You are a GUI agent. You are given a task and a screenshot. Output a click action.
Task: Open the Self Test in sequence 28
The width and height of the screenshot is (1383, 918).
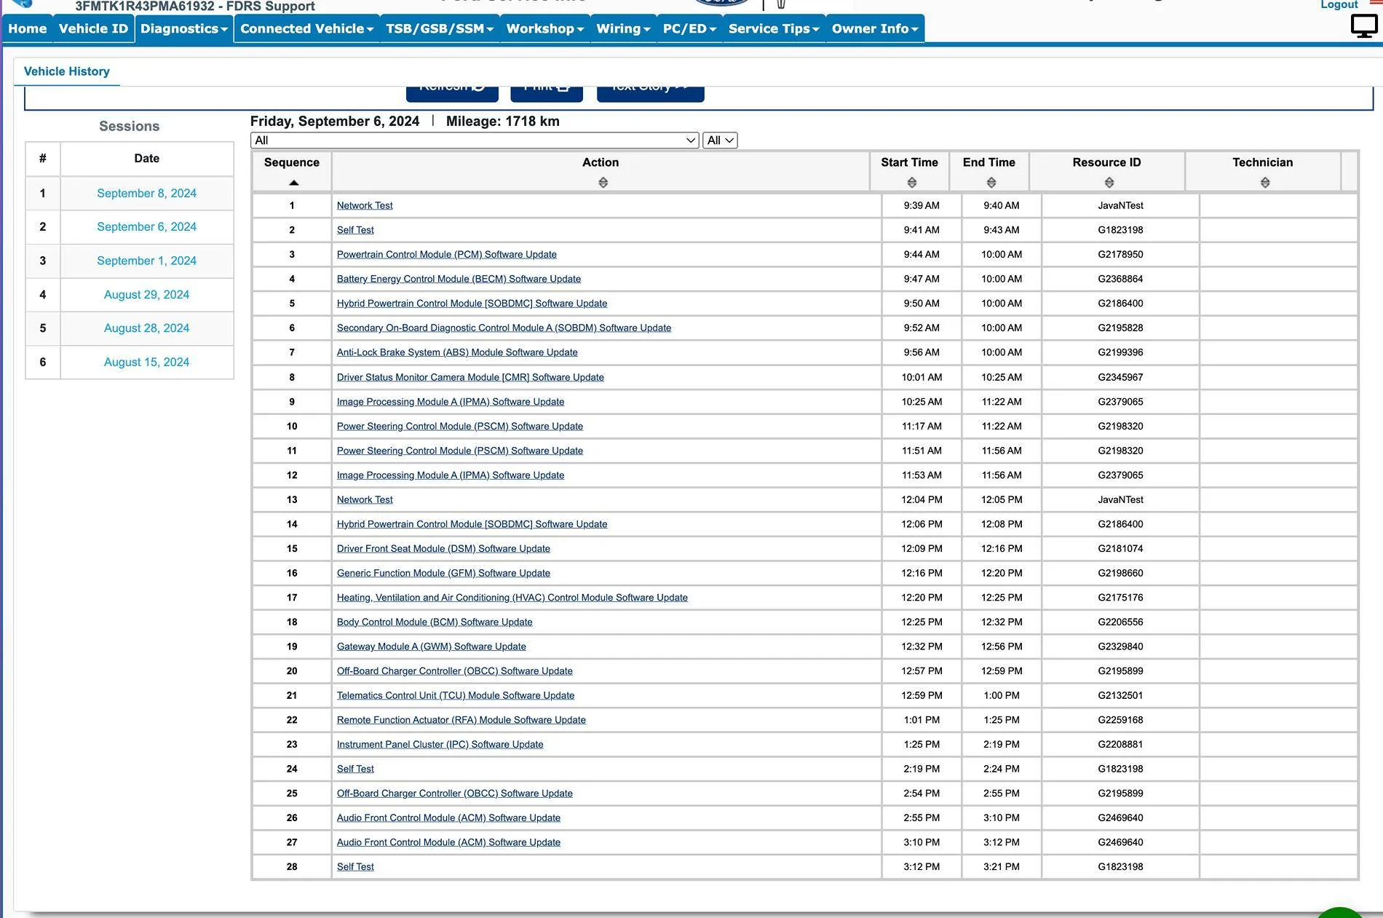[355, 867]
